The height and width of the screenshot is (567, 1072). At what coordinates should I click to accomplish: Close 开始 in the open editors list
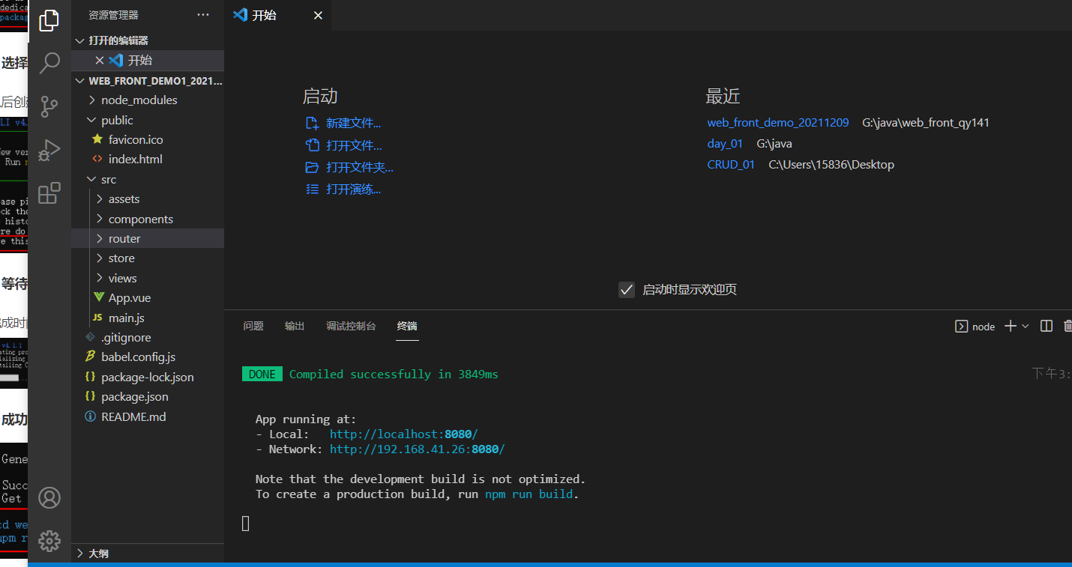pyautogui.click(x=100, y=60)
